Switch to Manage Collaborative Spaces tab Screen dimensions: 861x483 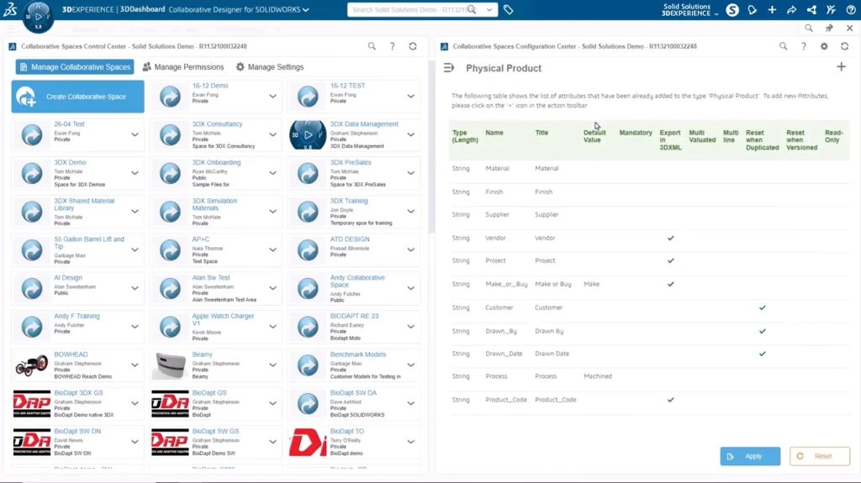click(75, 67)
